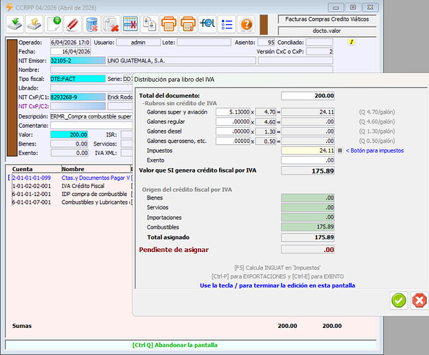
Task: Click the trash bin delete icon
Action: coord(91,23)
